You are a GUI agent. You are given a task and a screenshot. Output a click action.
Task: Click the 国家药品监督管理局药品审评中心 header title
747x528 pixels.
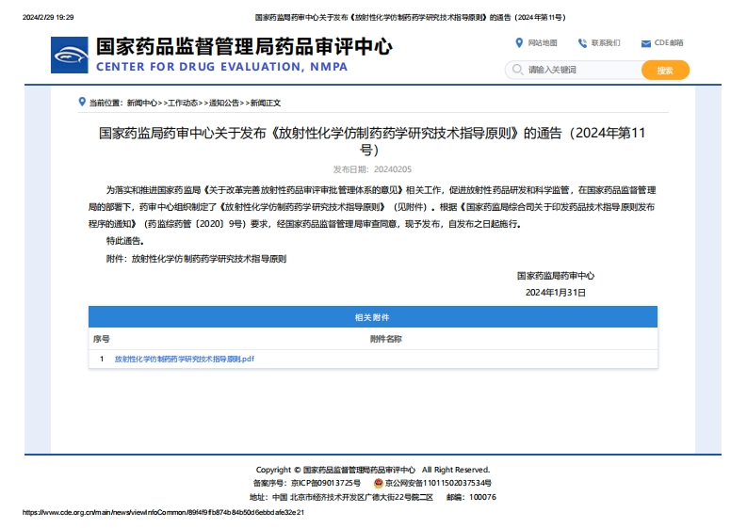(244, 47)
